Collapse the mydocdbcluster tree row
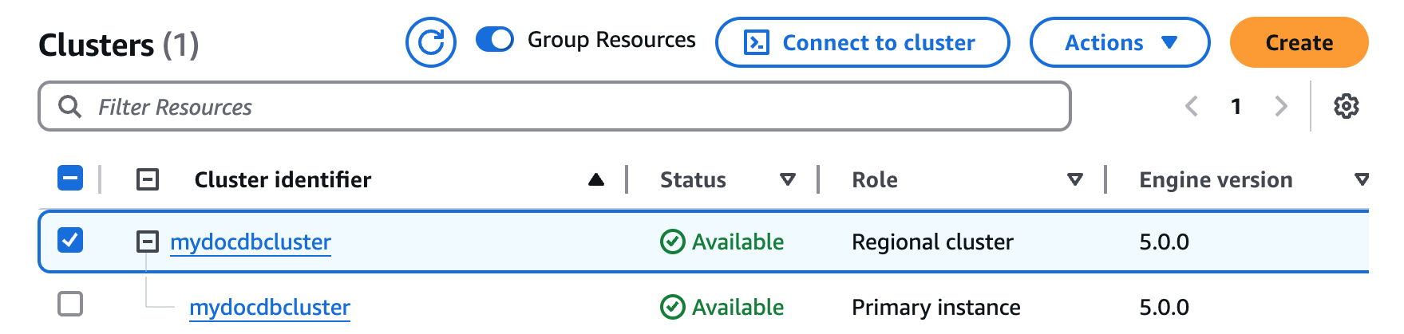Screen dimensions: 1404x334 (148, 241)
